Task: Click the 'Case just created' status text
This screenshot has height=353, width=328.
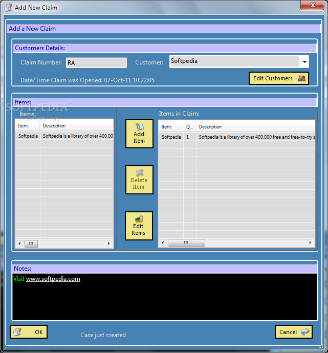Action: click(103, 335)
